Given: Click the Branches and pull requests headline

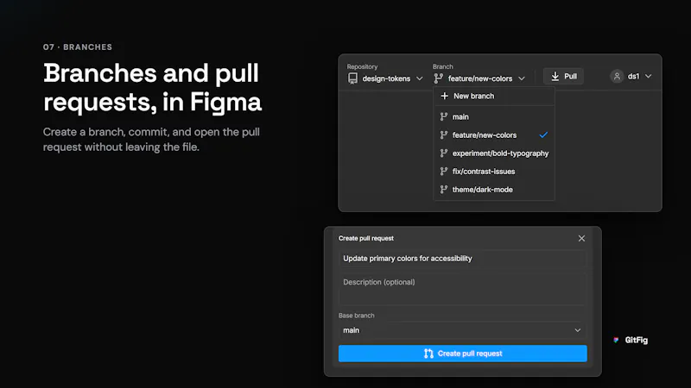Looking at the screenshot, I should pyautogui.click(x=153, y=87).
